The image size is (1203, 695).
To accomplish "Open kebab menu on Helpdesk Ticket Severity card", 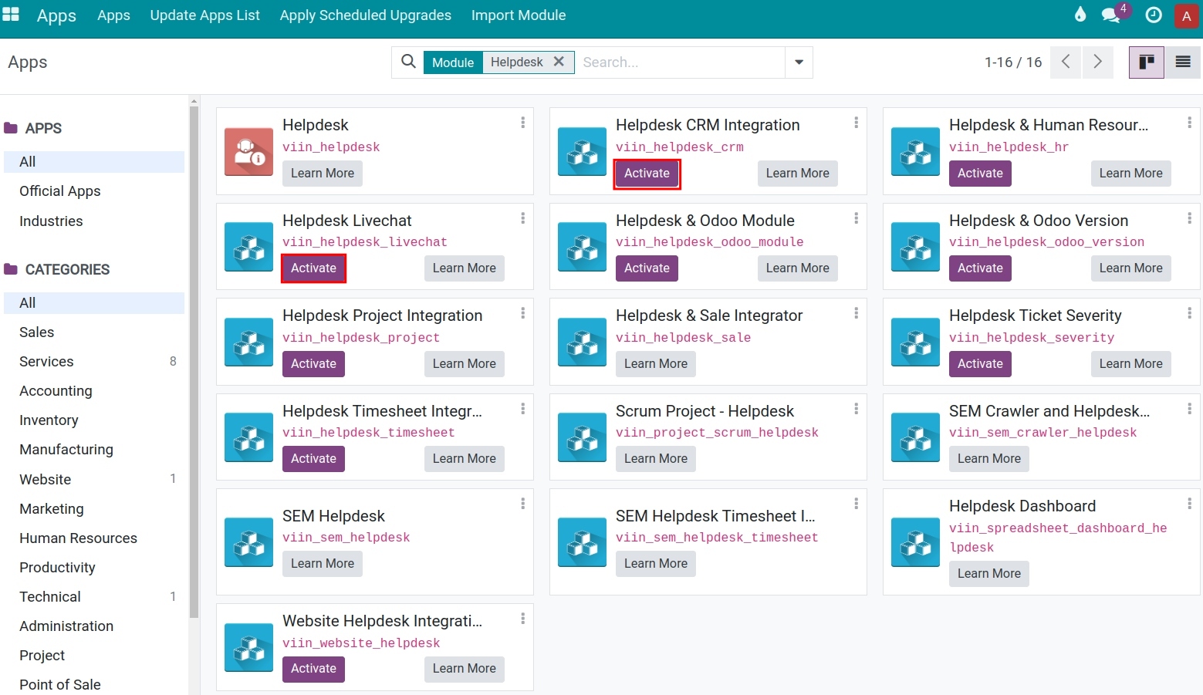I will pos(1190,313).
